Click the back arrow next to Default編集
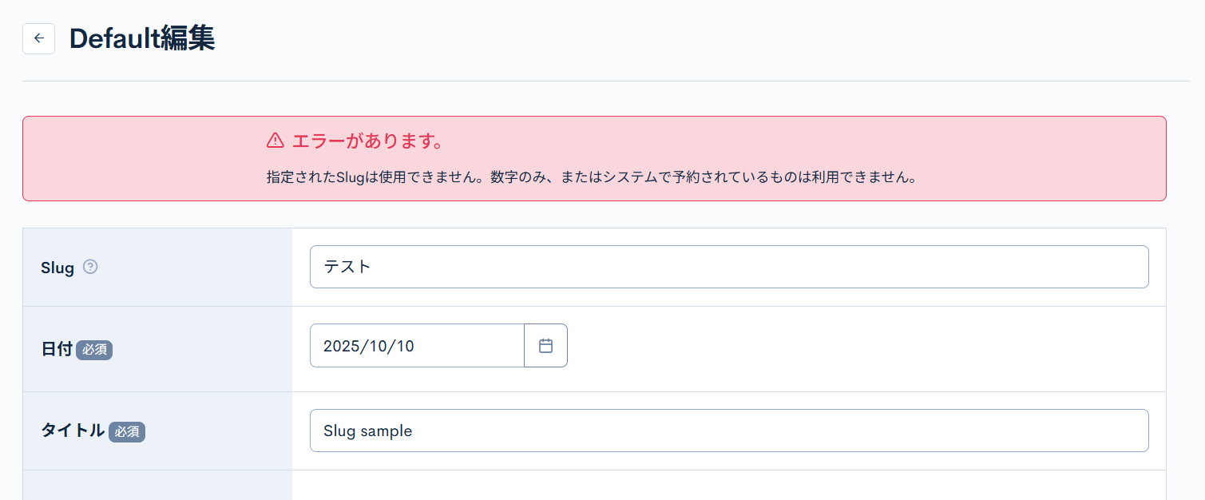1205x500 pixels. (x=38, y=38)
